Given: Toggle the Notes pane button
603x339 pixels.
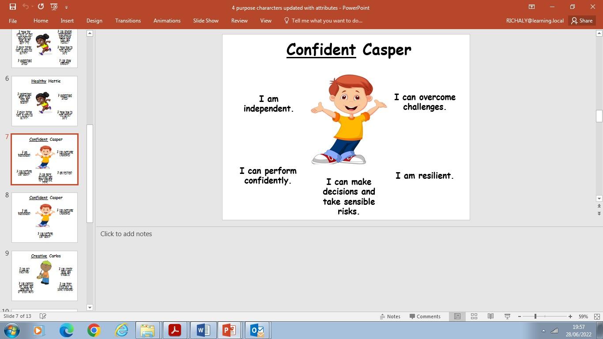Looking at the screenshot, I should click(390, 316).
